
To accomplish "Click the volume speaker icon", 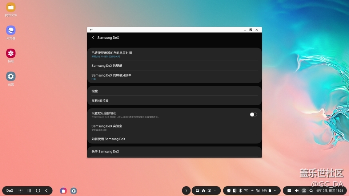I will [x=296, y=191].
